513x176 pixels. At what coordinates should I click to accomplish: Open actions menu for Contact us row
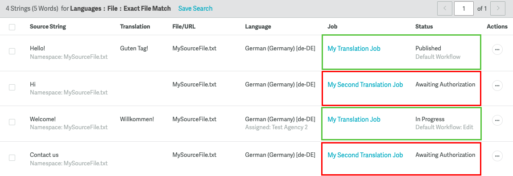click(497, 156)
